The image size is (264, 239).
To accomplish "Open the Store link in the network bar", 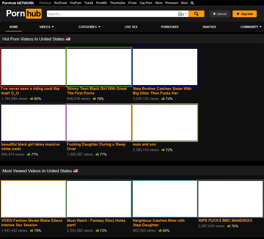I will coord(159,3).
